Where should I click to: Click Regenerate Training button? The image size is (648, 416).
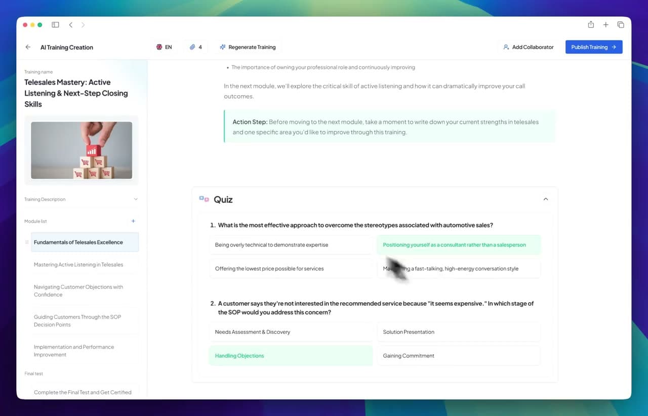pyautogui.click(x=248, y=47)
